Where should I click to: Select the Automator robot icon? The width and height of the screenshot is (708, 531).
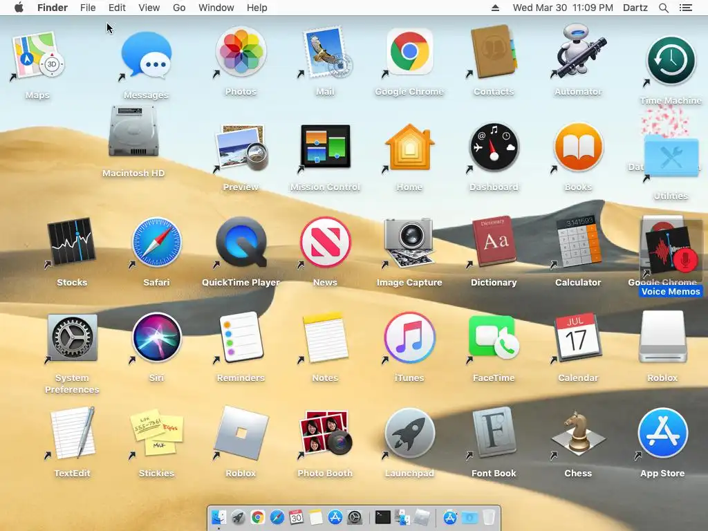tap(578, 51)
